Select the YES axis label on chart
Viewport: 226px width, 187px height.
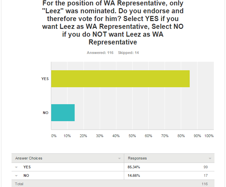[45, 79]
